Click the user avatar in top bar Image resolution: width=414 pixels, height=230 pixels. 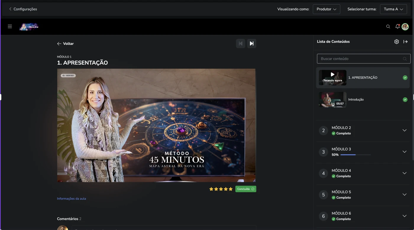click(405, 27)
